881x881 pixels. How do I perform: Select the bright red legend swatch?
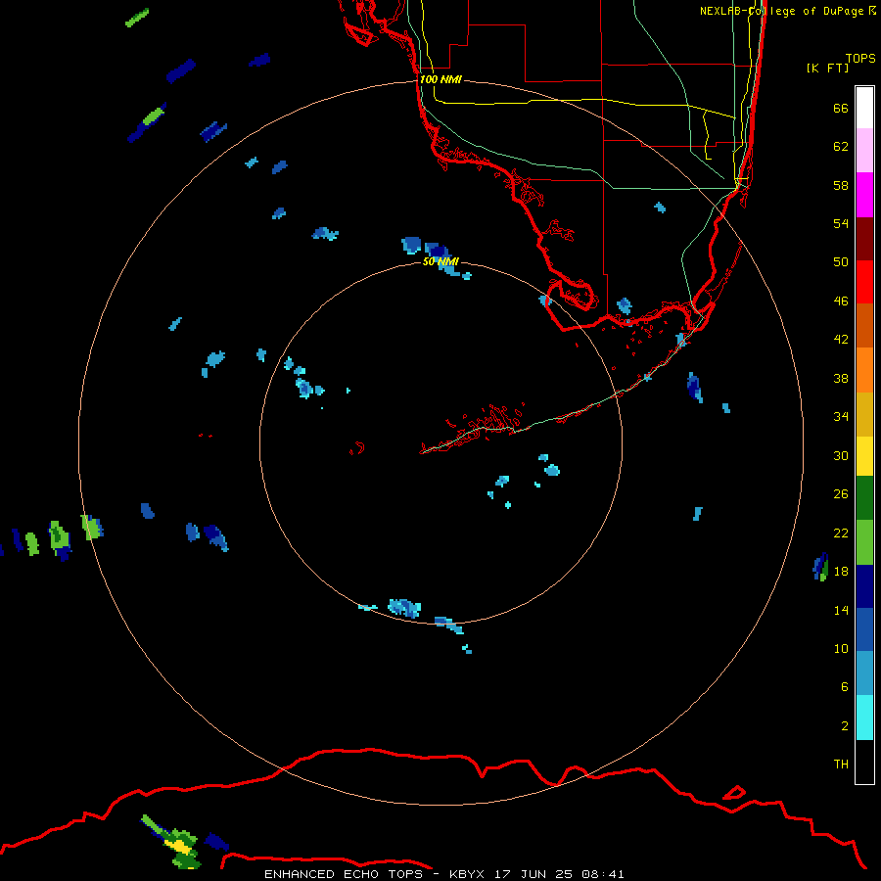click(864, 282)
